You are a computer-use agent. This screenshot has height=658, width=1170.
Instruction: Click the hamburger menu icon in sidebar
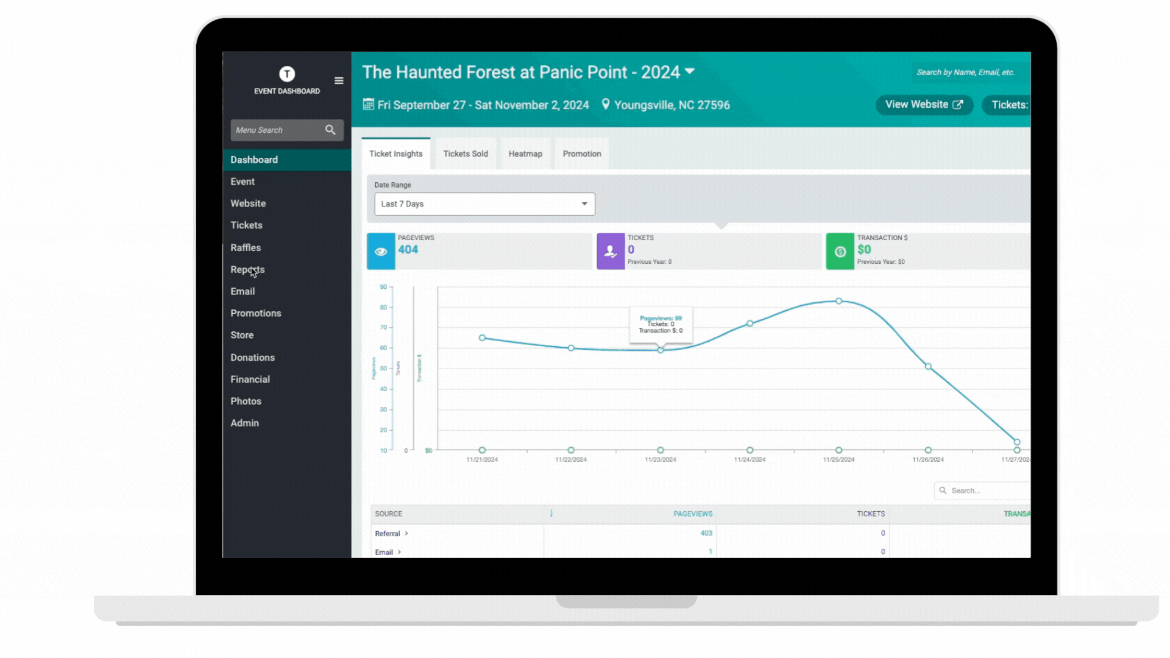point(339,80)
